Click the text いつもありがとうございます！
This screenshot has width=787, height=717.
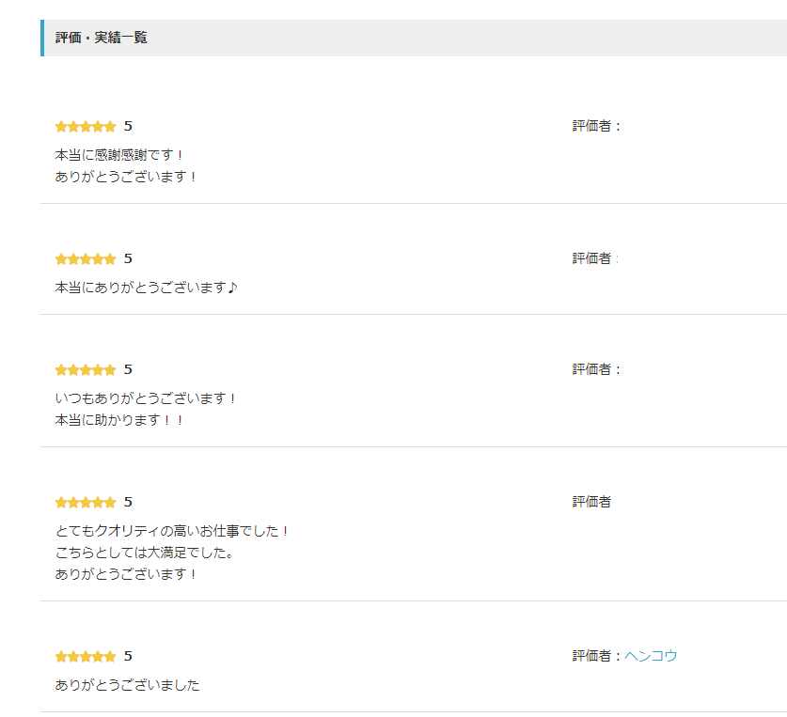tap(147, 397)
